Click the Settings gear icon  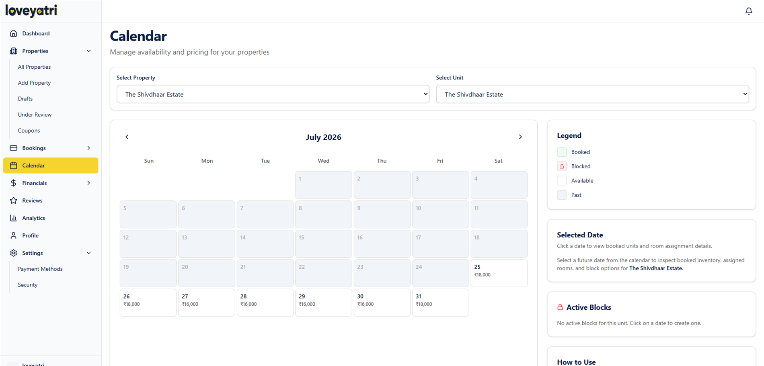[x=14, y=253]
